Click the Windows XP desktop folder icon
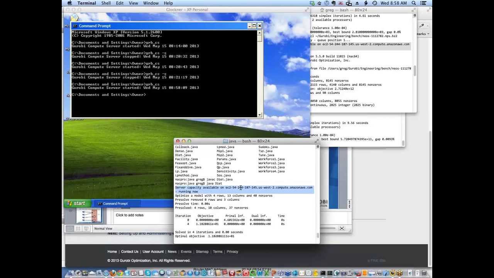Screen dimensions: 494x278 [x=74, y=18]
